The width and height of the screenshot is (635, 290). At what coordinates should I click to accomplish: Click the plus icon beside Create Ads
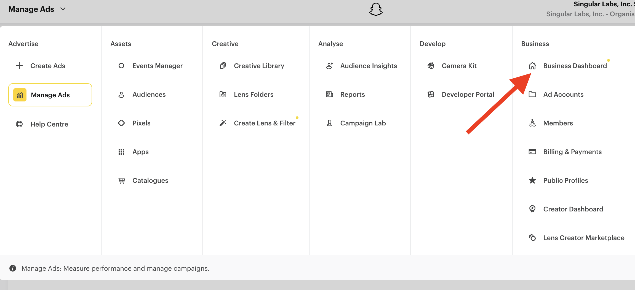[x=19, y=66]
